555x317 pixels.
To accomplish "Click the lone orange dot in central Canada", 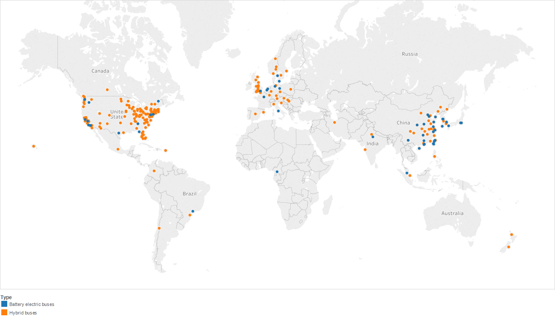I will coord(107,90).
